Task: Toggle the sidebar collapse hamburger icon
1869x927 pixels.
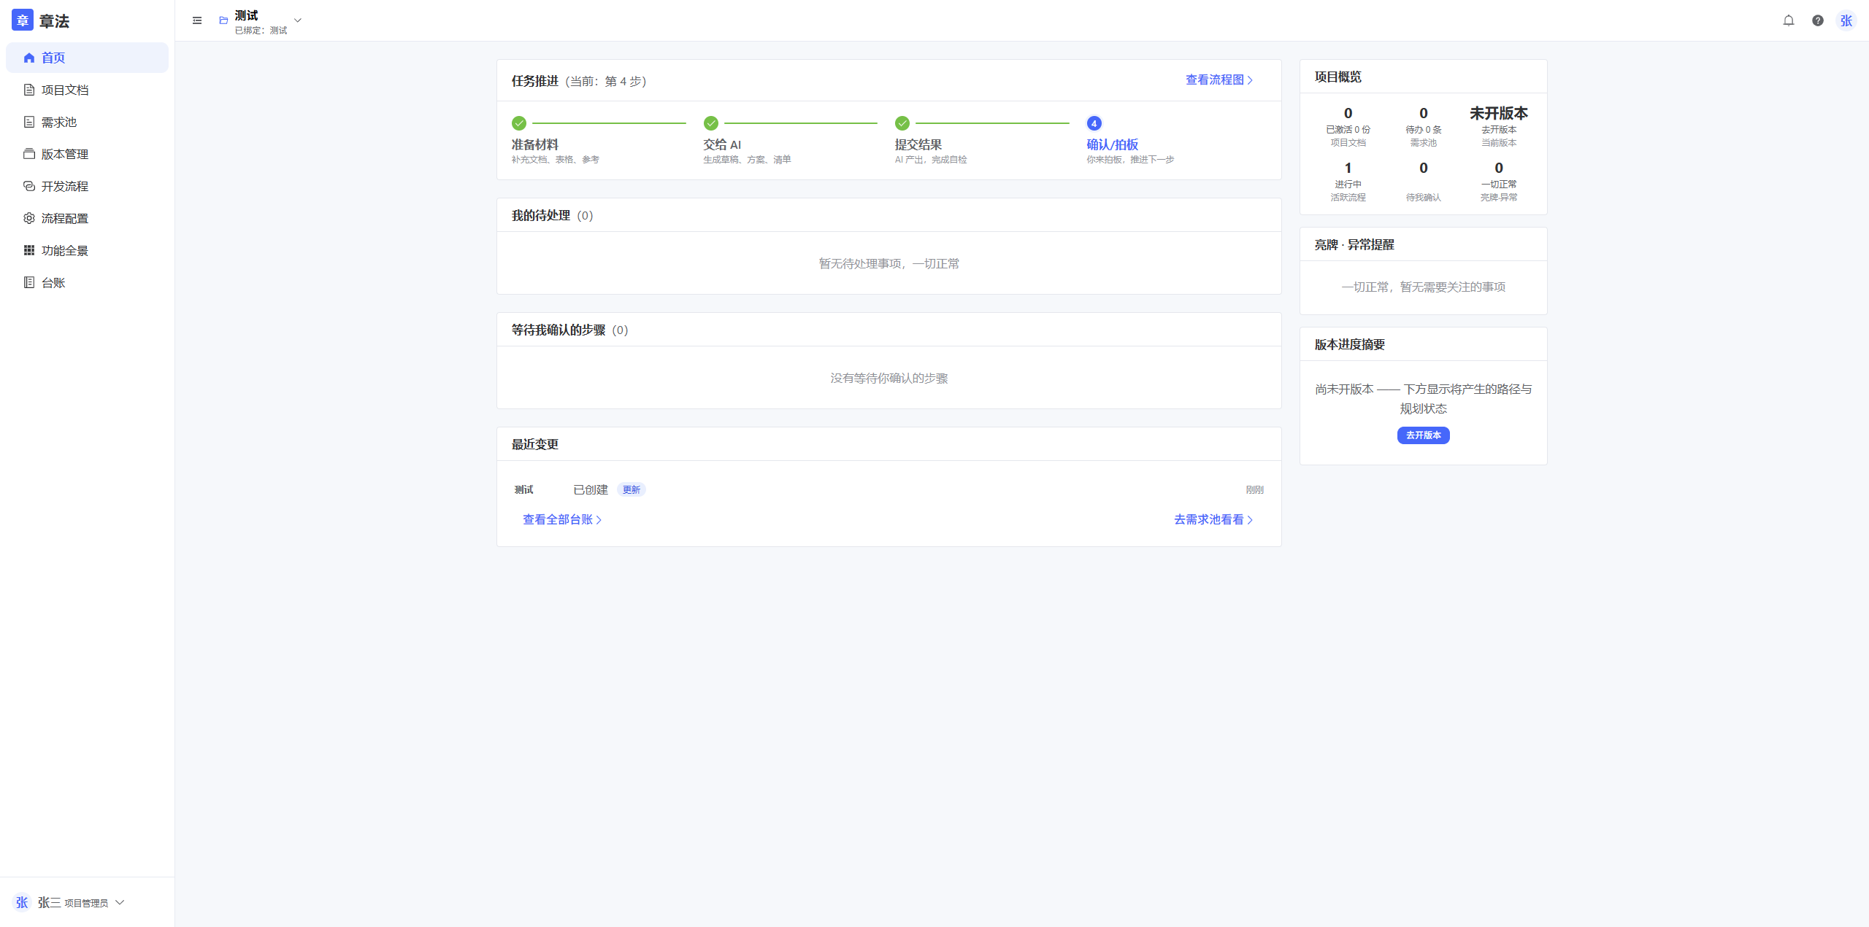Action: 197,20
